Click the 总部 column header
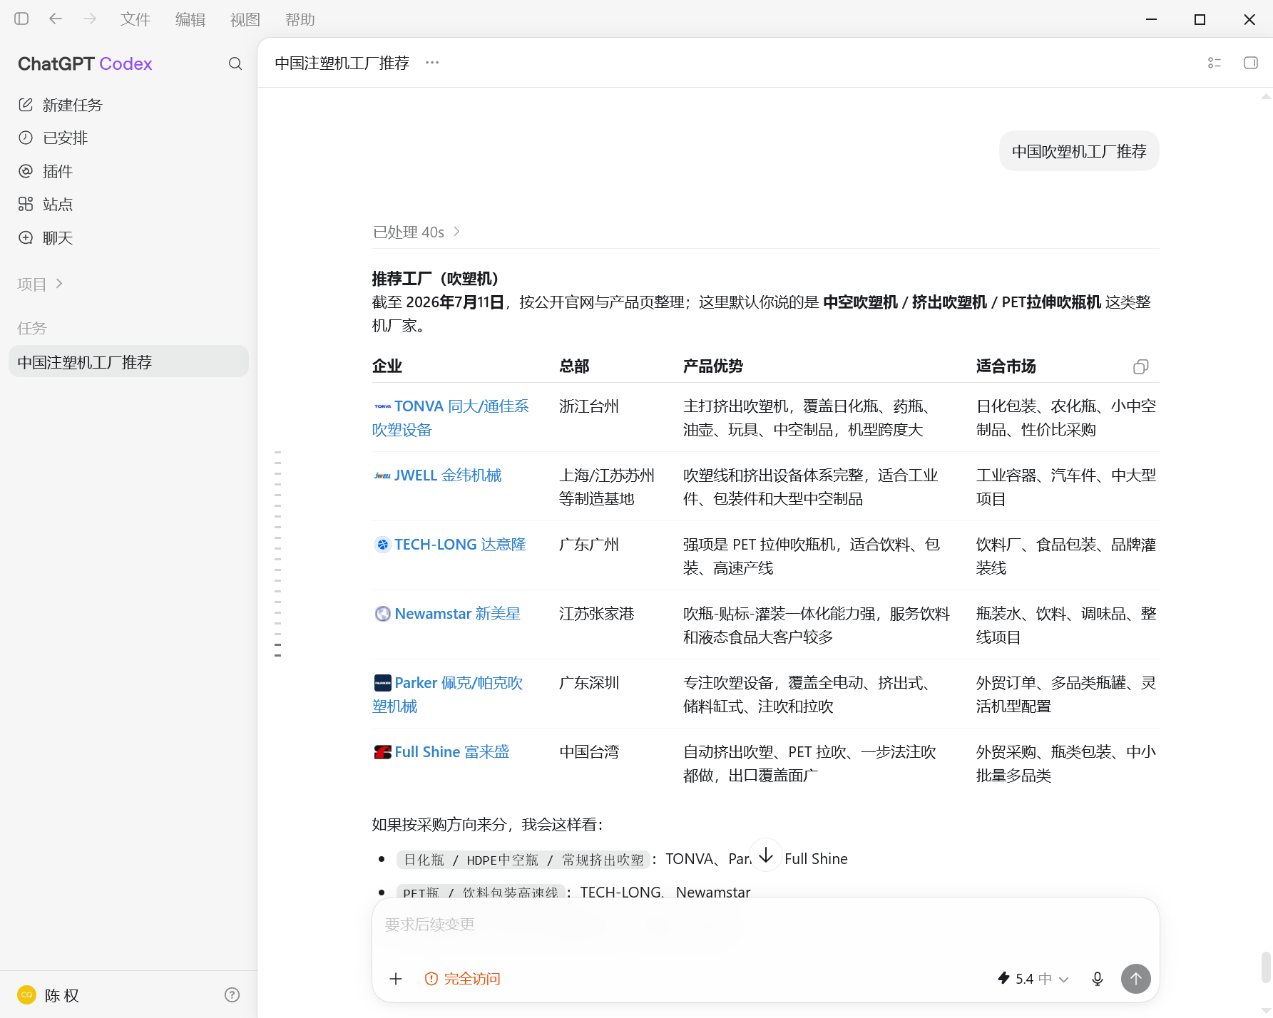This screenshot has width=1273, height=1018. (574, 366)
